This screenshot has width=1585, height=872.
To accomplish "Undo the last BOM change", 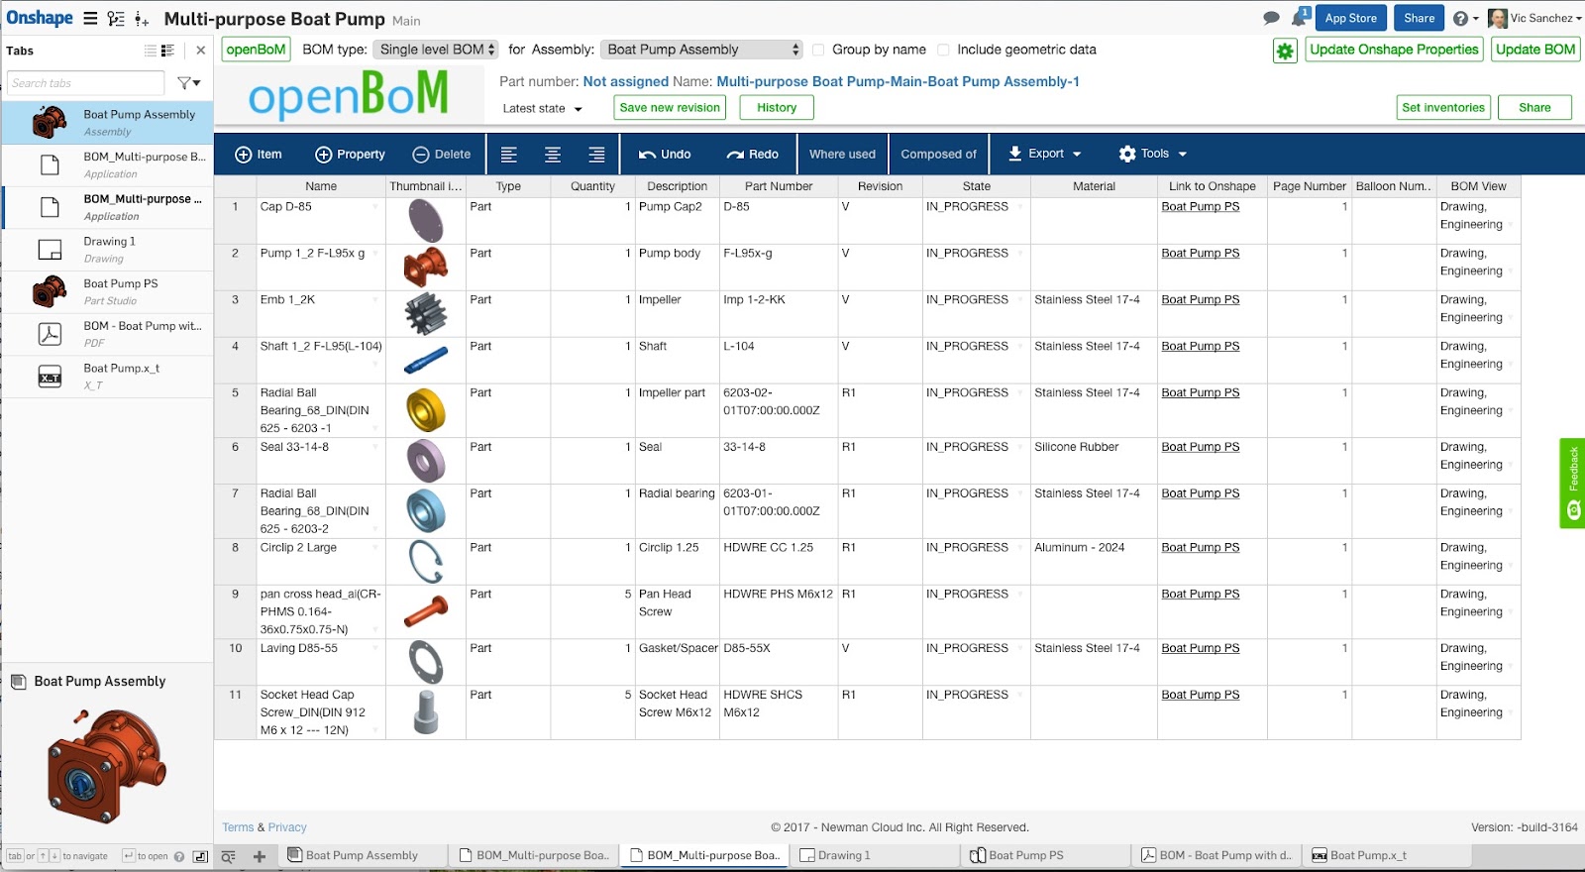I will click(x=665, y=155).
